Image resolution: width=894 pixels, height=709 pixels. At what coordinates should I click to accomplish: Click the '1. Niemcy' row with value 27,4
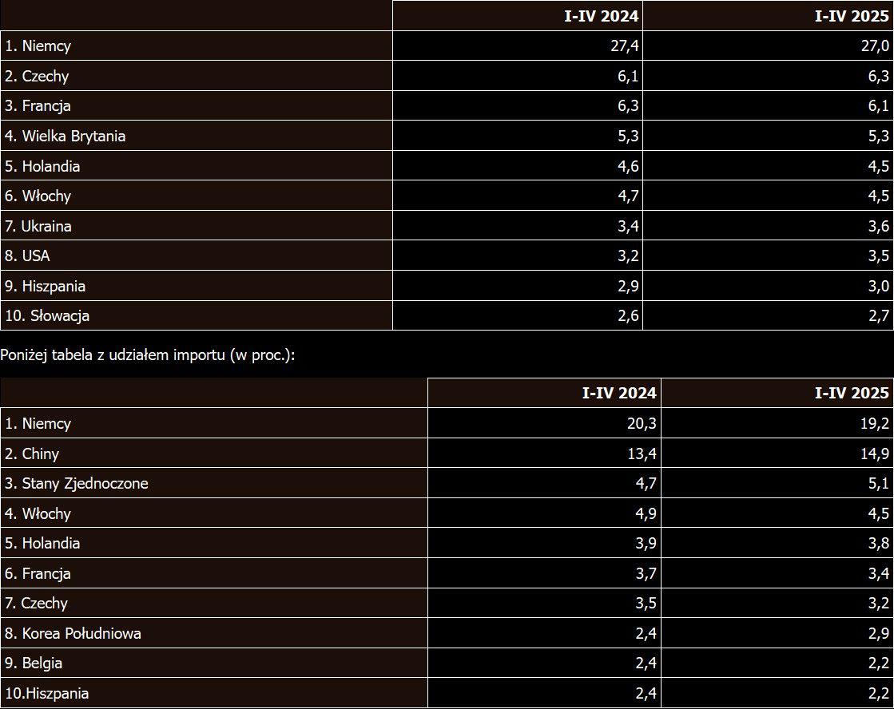click(x=38, y=46)
